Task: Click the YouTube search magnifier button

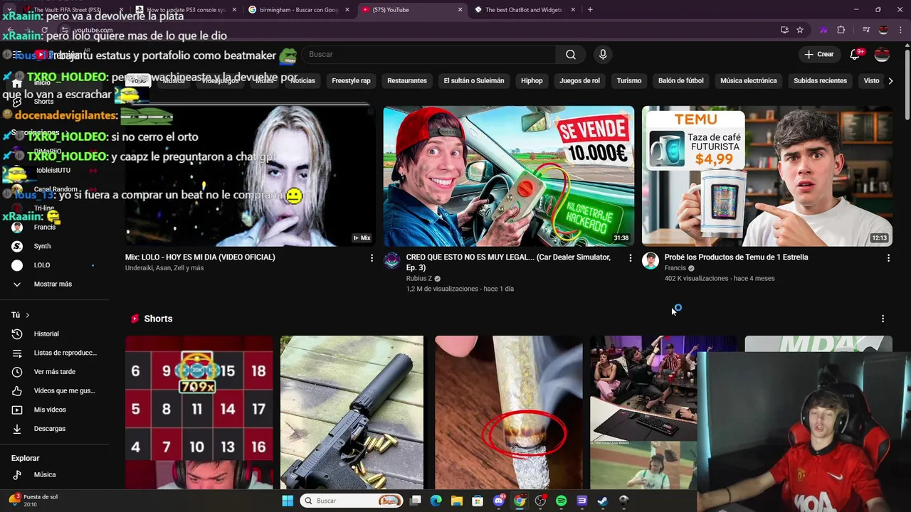Action: coord(571,55)
